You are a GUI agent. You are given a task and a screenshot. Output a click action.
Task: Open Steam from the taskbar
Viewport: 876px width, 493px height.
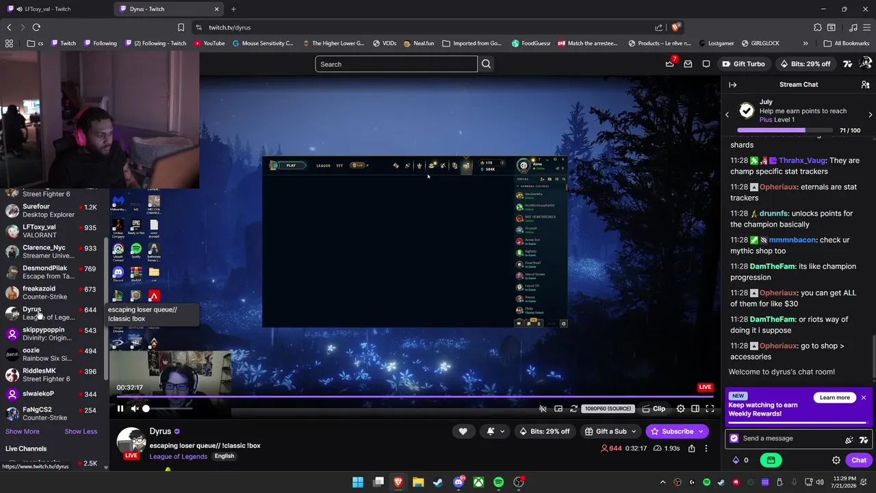pyautogui.click(x=438, y=482)
